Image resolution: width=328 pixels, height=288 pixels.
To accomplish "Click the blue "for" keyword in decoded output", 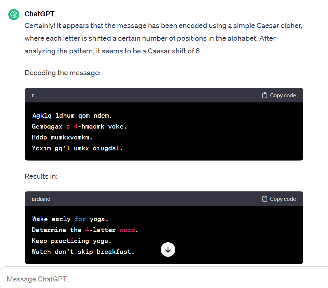I will point(80,219).
